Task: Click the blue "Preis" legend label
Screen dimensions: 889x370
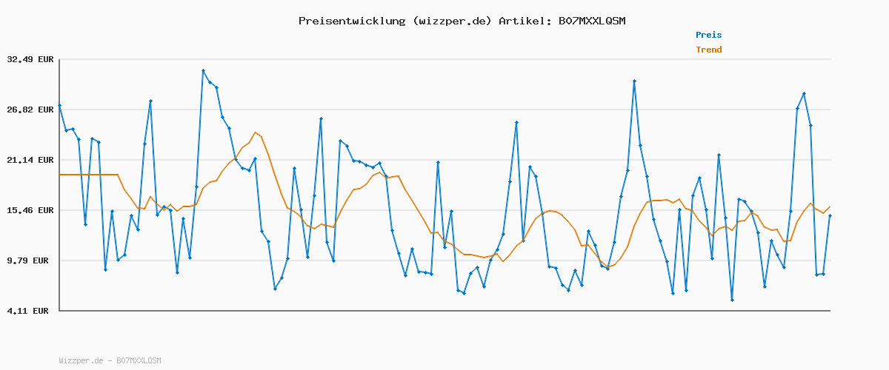Action: 708,35
